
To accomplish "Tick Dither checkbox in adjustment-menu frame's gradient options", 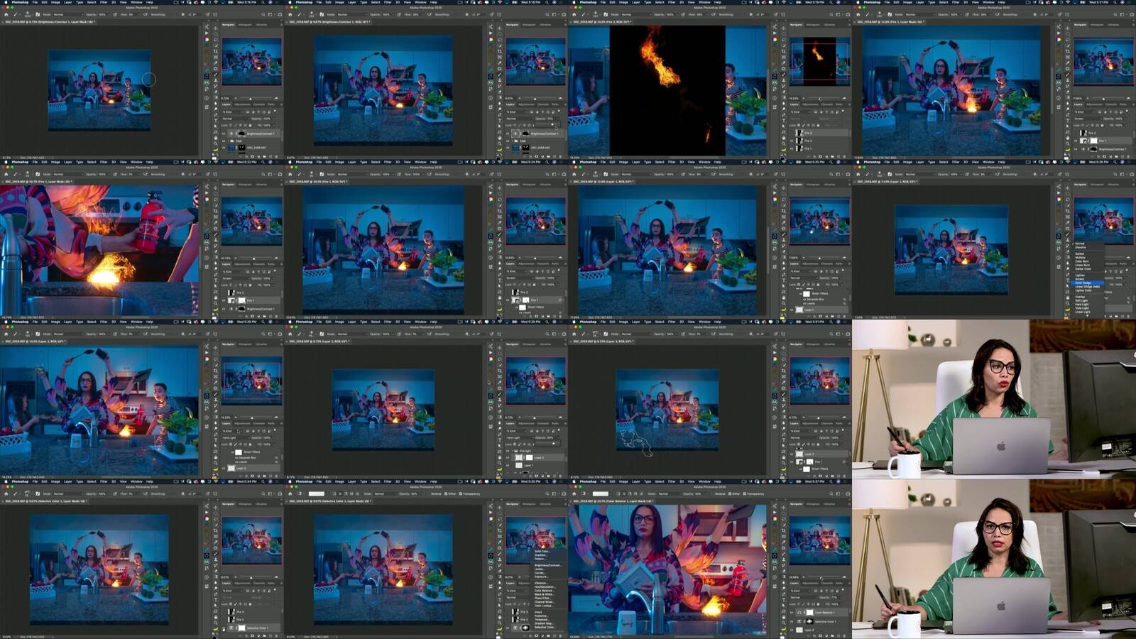I will point(446,493).
